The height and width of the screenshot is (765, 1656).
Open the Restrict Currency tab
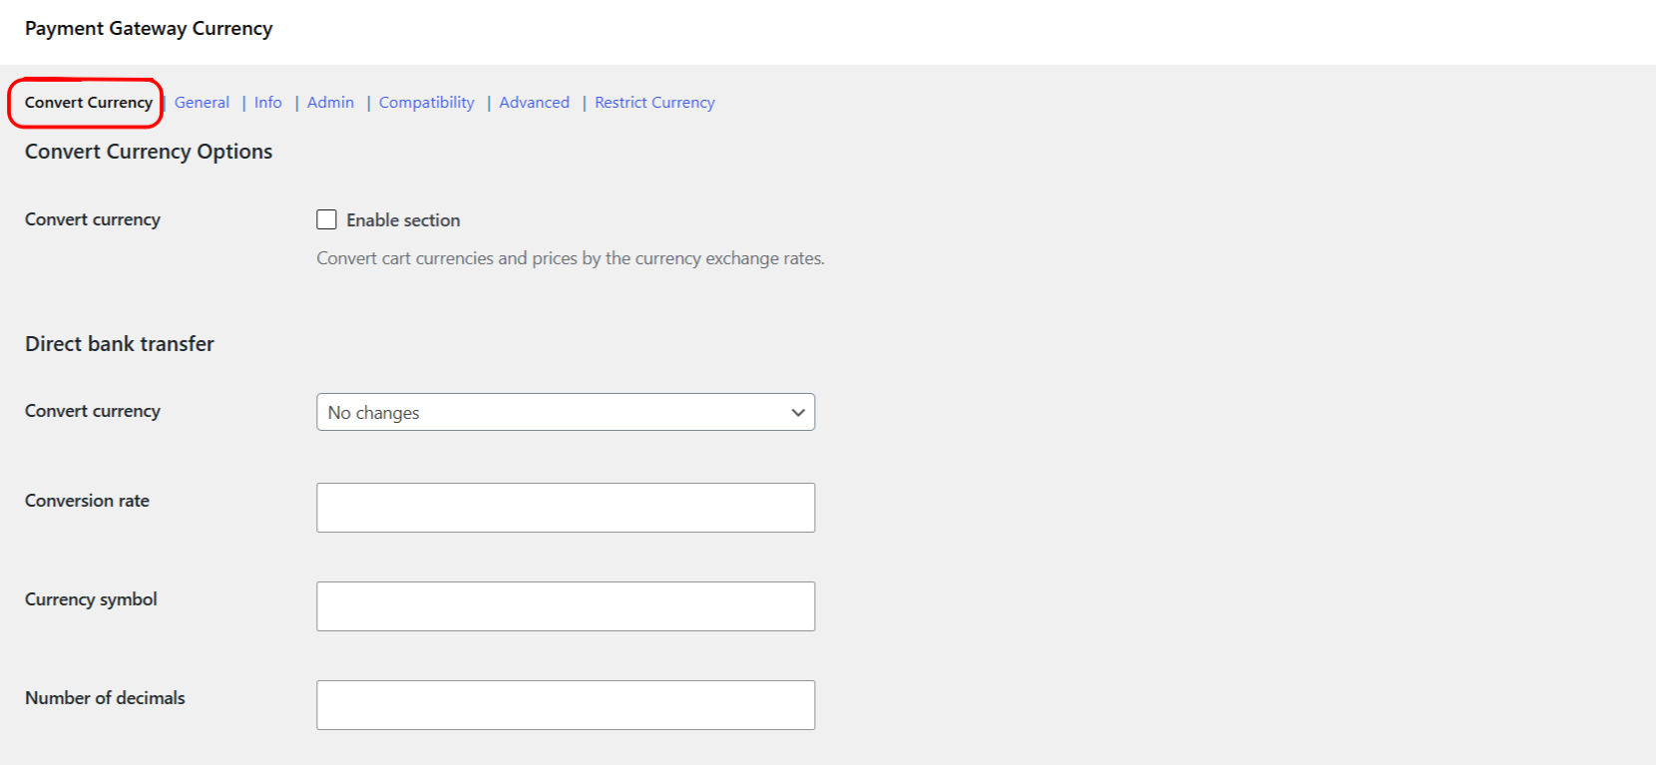(654, 103)
